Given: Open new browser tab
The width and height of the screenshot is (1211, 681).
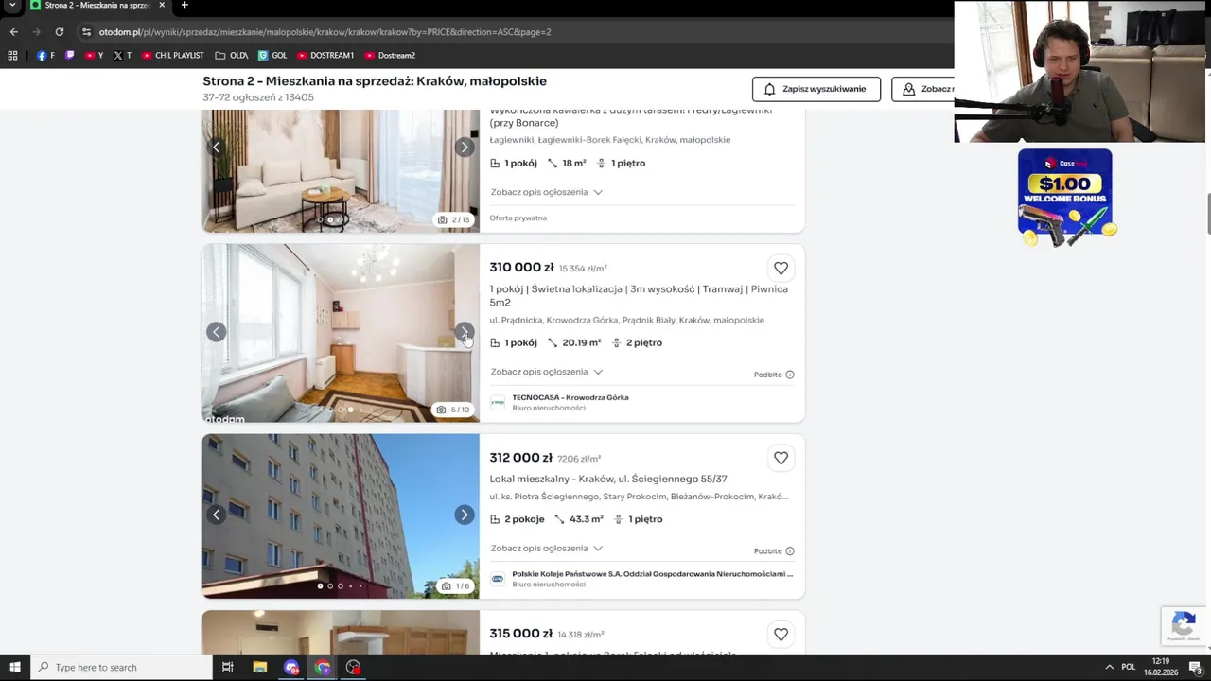Looking at the screenshot, I should [x=184, y=5].
